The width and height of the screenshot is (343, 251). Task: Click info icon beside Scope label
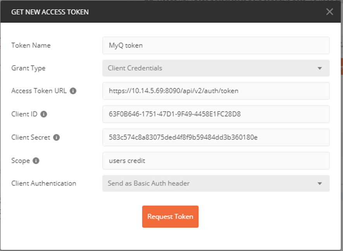(36, 161)
